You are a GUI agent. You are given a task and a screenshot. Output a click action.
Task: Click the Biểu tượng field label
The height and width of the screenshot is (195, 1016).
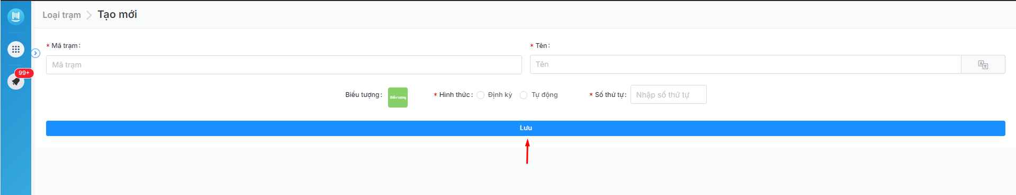point(363,95)
